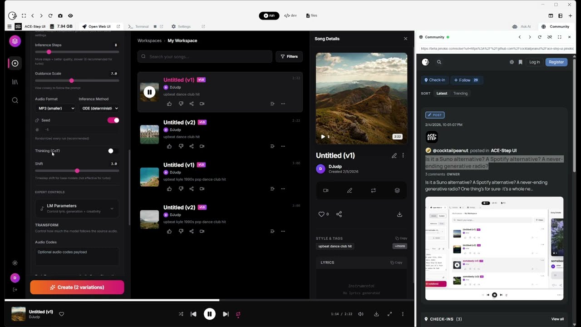Click Log in in Community panel
This screenshot has width=581, height=327.
point(534,62)
